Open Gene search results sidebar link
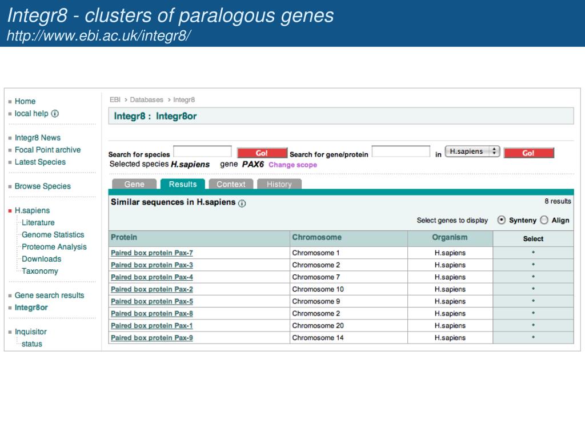 pyautogui.click(x=49, y=296)
